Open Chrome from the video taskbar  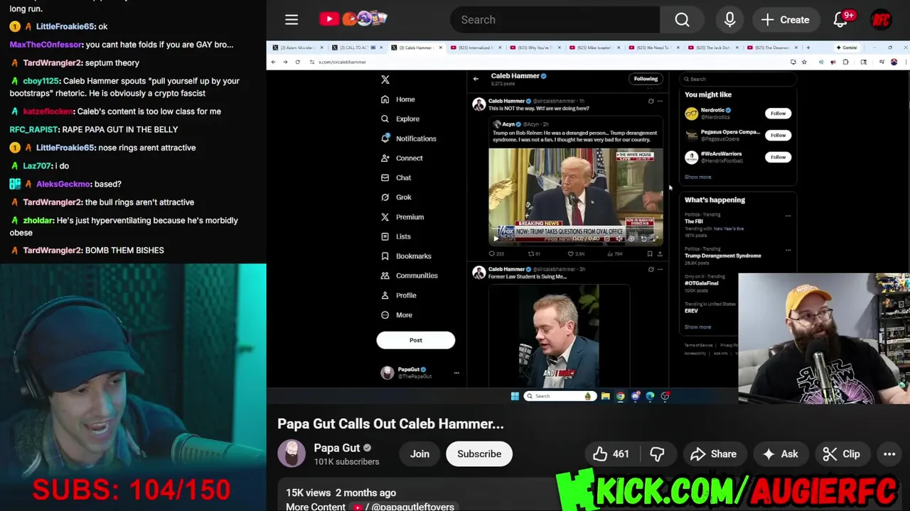coord(620,396)
